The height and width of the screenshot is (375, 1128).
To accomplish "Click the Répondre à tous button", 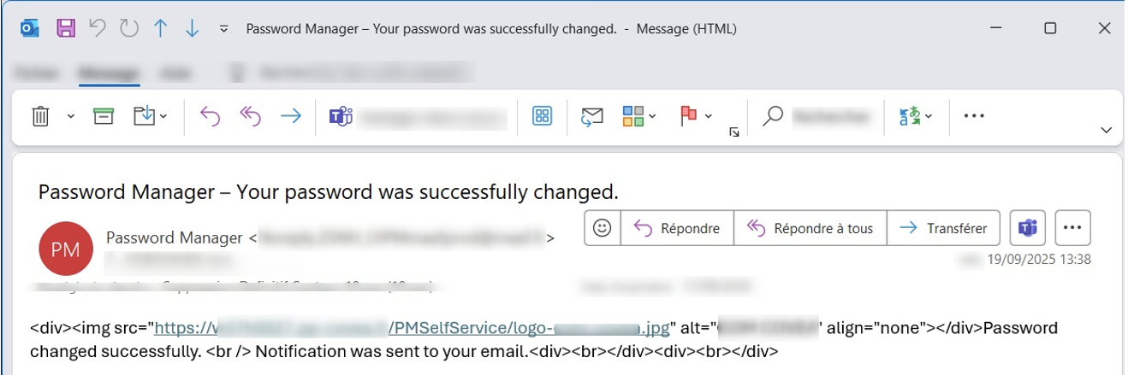I will (x=810, y=228).
